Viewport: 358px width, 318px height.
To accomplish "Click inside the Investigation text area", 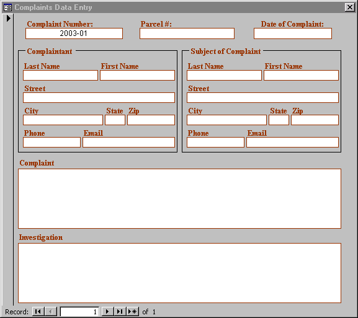I will pyautogui.click(x=180, y=273).
